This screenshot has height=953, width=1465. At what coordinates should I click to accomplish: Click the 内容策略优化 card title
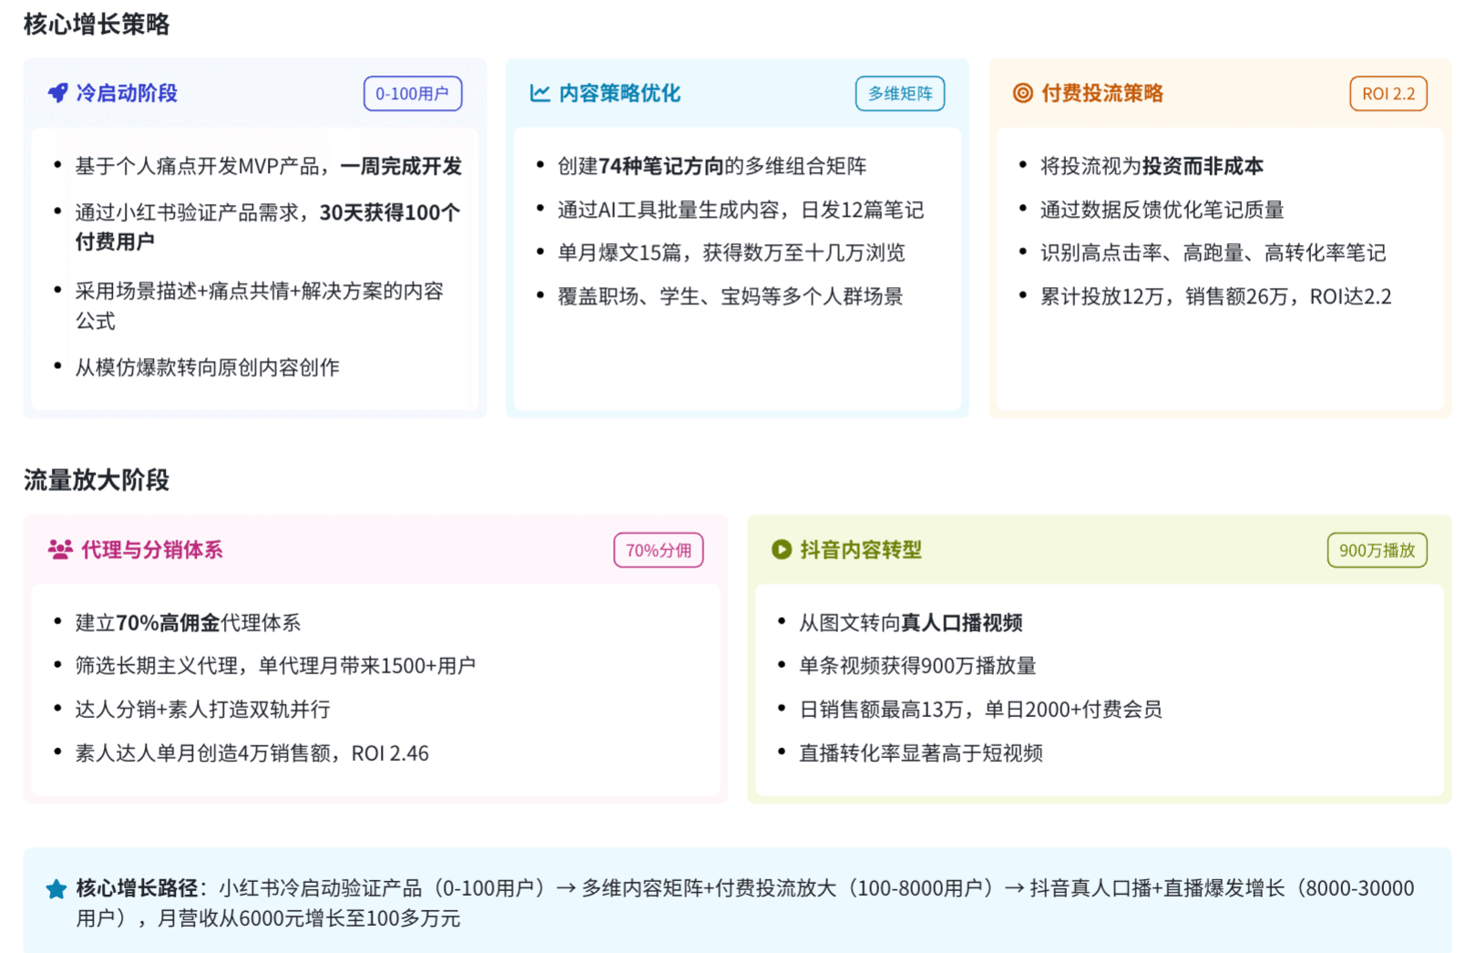point(620,93)
